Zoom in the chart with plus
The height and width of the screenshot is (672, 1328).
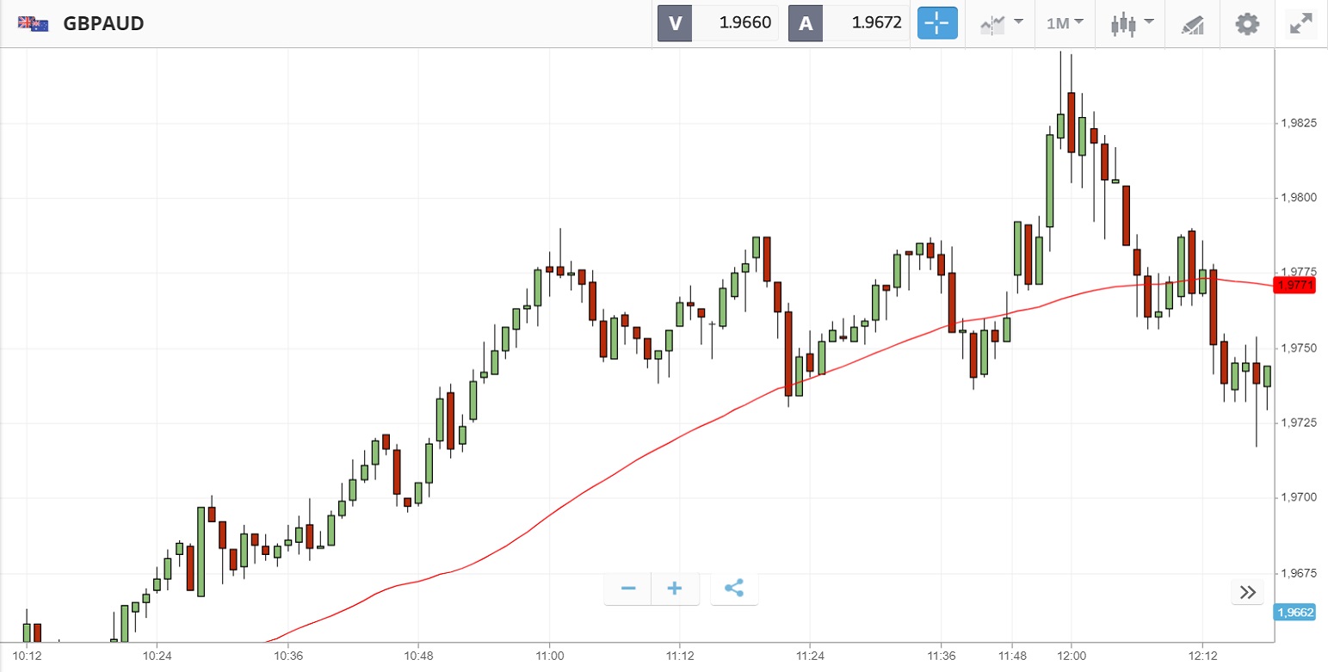tap(675, 589)
